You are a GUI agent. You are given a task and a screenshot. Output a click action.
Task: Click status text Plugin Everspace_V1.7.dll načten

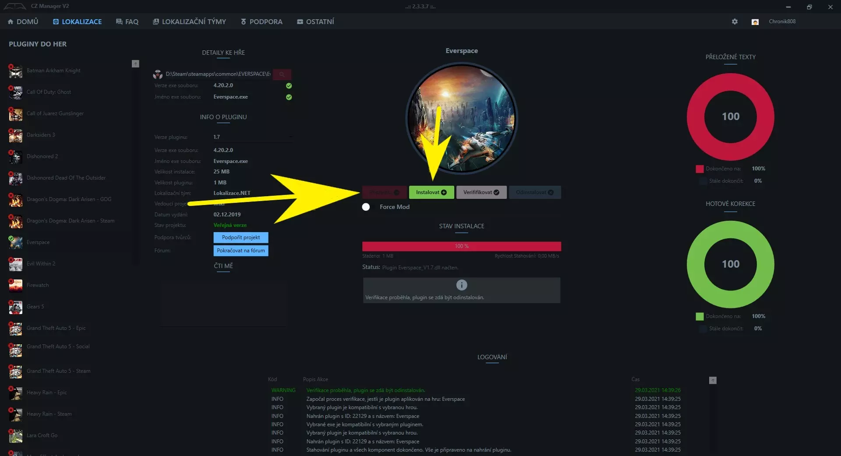click(420, 268)
